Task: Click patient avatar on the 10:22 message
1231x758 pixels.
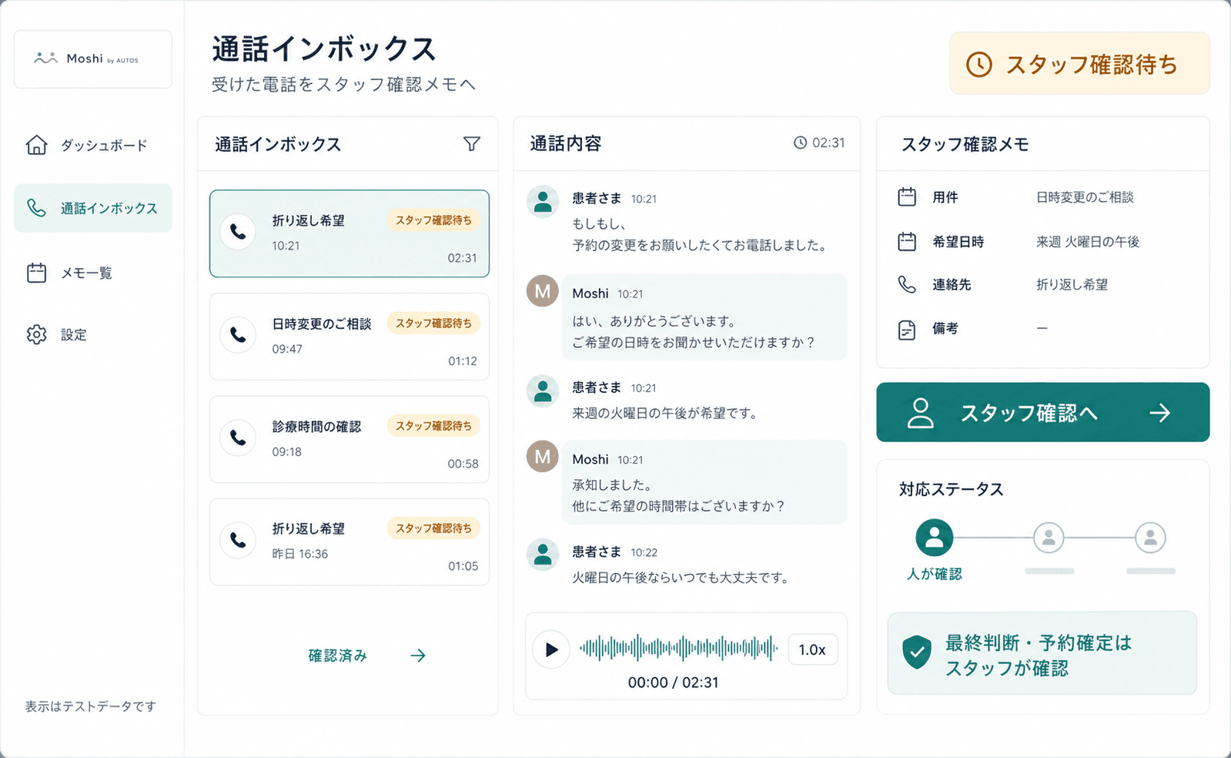Action: [x=543, y=554]
